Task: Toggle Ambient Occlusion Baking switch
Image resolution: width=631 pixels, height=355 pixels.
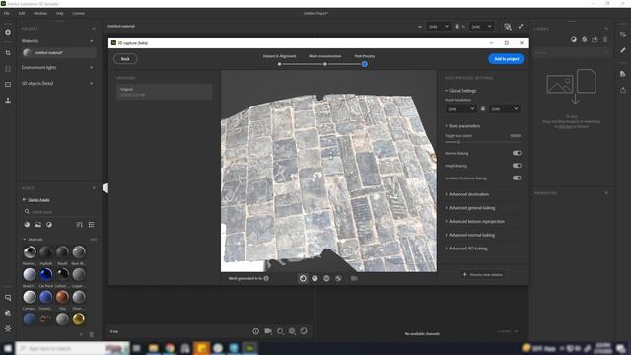Action: coord(517,177)
